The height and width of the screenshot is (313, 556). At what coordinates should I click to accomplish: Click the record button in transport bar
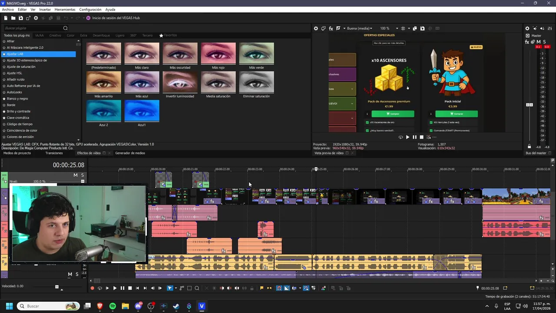click(93, 288)
